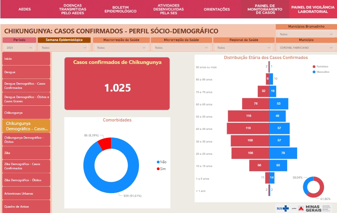Open the Município Coronel Fabriciano dropdown
The height and width of the screenshot is (213, 337).
(305, 48)
